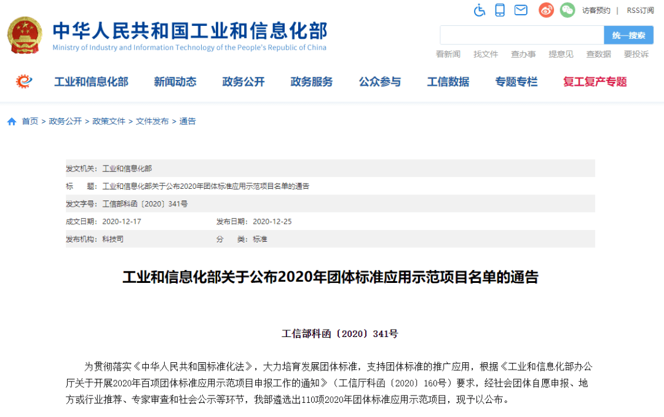Click 发文字号 工信部科函 metadata row
This screenshot has width=664, height=417.
pyautogui.click(x=330, y=204)
